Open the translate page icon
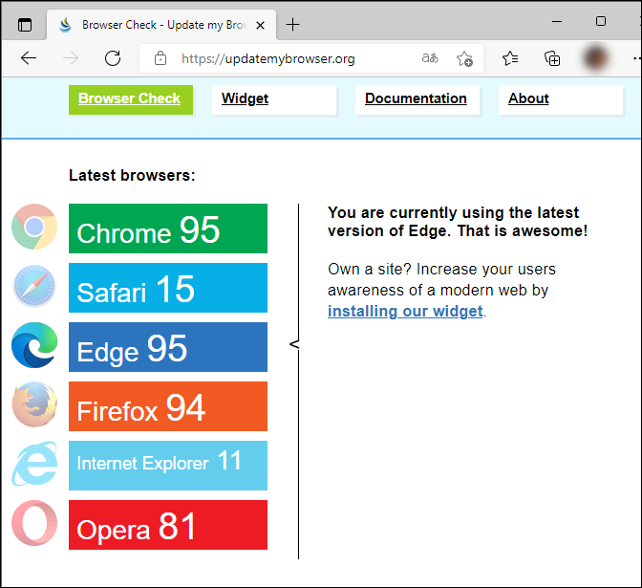This screenshot has height=588, width=642. [x=430, y=58]
